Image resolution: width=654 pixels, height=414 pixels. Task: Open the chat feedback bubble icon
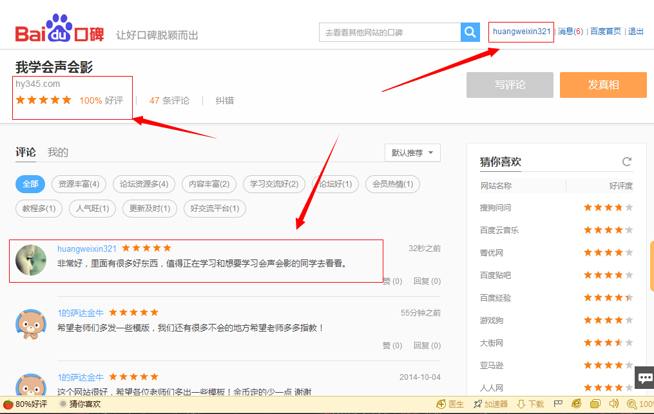click(644, 377)
